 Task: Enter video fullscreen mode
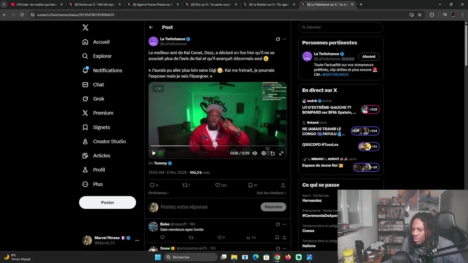click(x=281, y=153)
